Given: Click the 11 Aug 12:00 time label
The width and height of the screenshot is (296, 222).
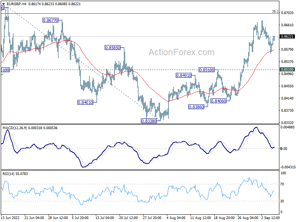Looking at the screenshot, I should pyautogui.click(x=201, y=218).
